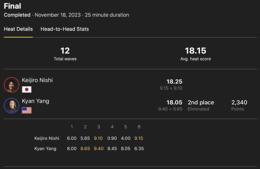
Task: Click Nishi's highlighted 9.15 wave score
Action: (139, 138)
